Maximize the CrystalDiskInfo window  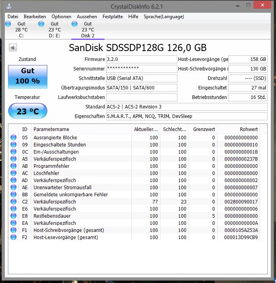pos(248,5)
